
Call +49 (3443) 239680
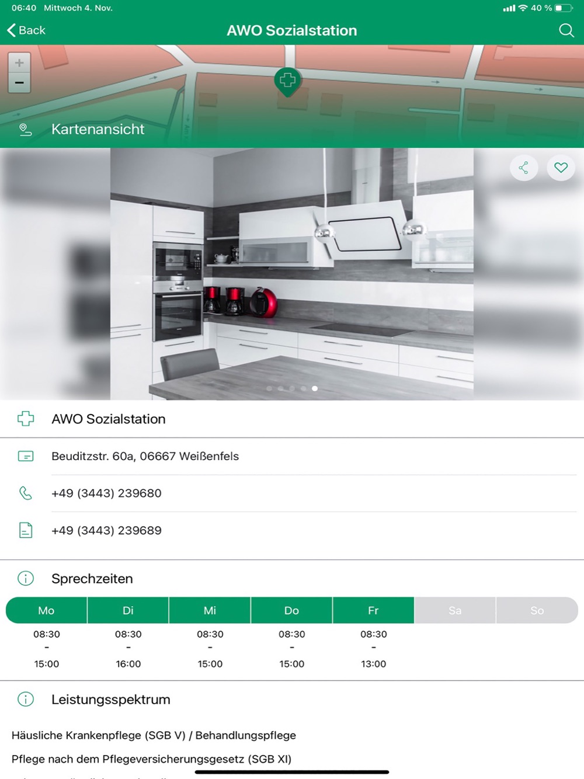(x=106, y=493)
